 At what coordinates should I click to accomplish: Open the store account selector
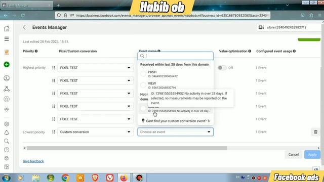pos(289,27)
